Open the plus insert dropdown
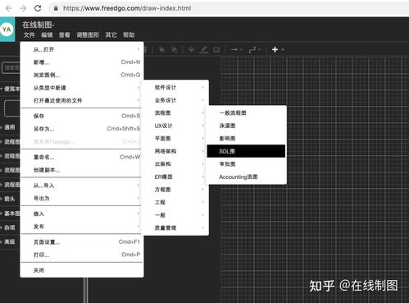Screen dimensions: 409x303 278,49
